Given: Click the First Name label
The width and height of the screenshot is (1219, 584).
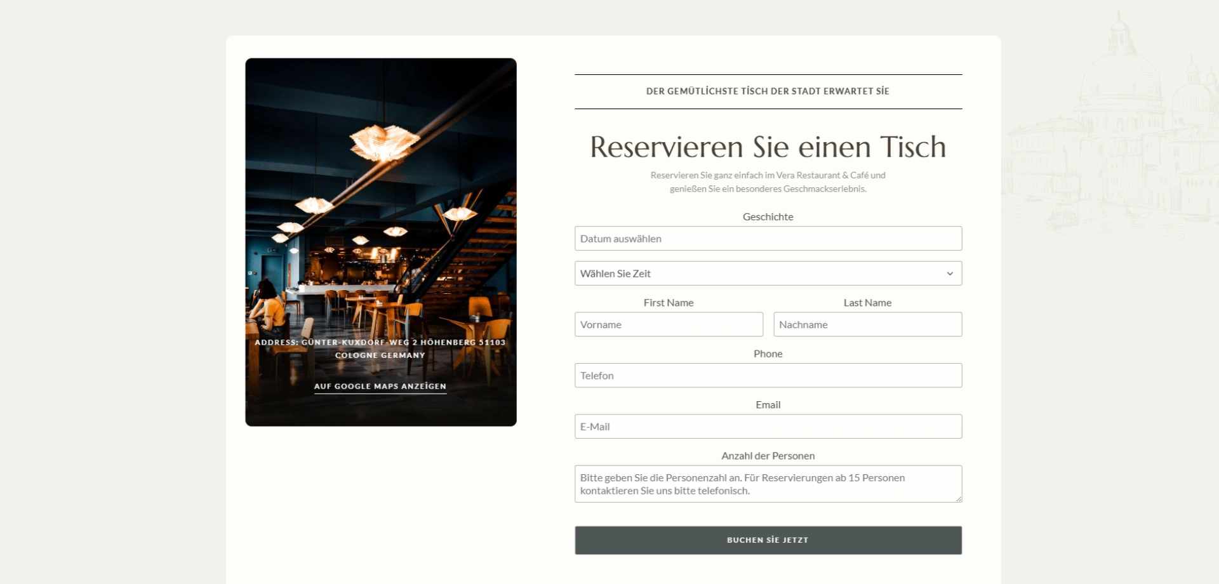Looking at the screenshot, I should (668, 303).
